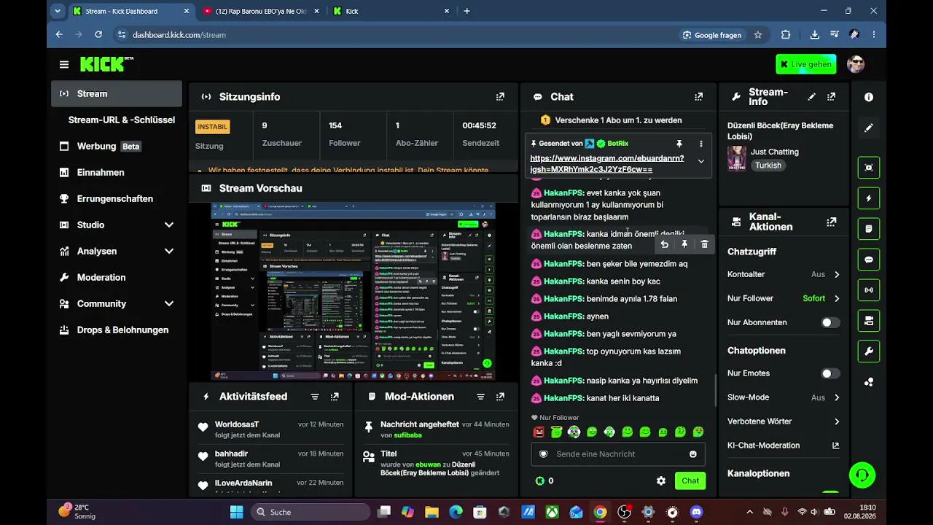Open Stream-URL & -Schlüssel page
The image size is (933, 525).
121,120
